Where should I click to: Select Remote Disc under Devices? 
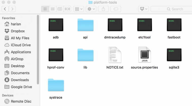18,101
